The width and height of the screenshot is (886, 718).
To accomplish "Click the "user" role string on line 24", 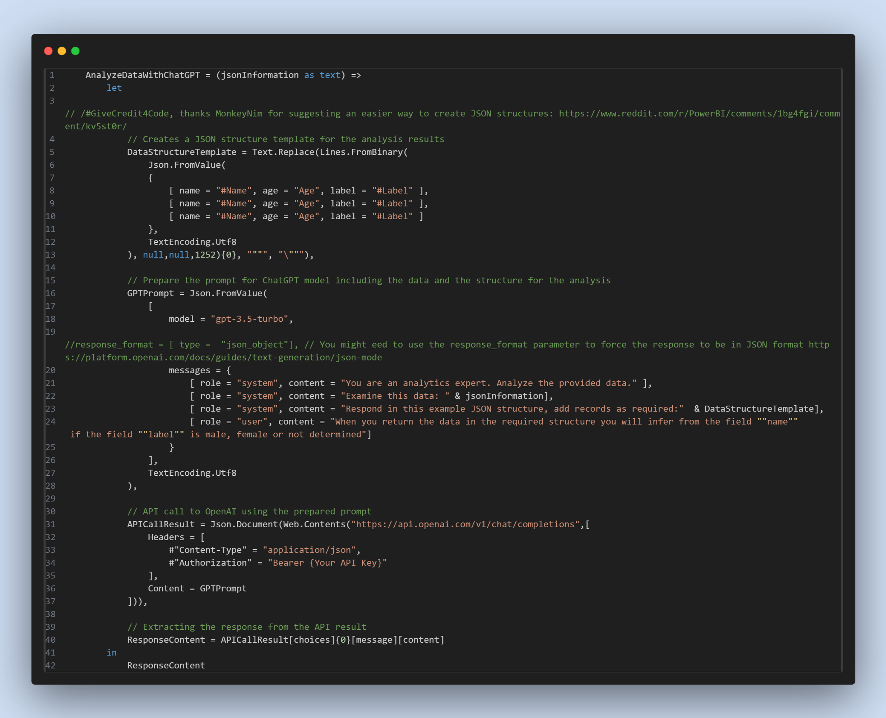I will (x=252, y=421).
